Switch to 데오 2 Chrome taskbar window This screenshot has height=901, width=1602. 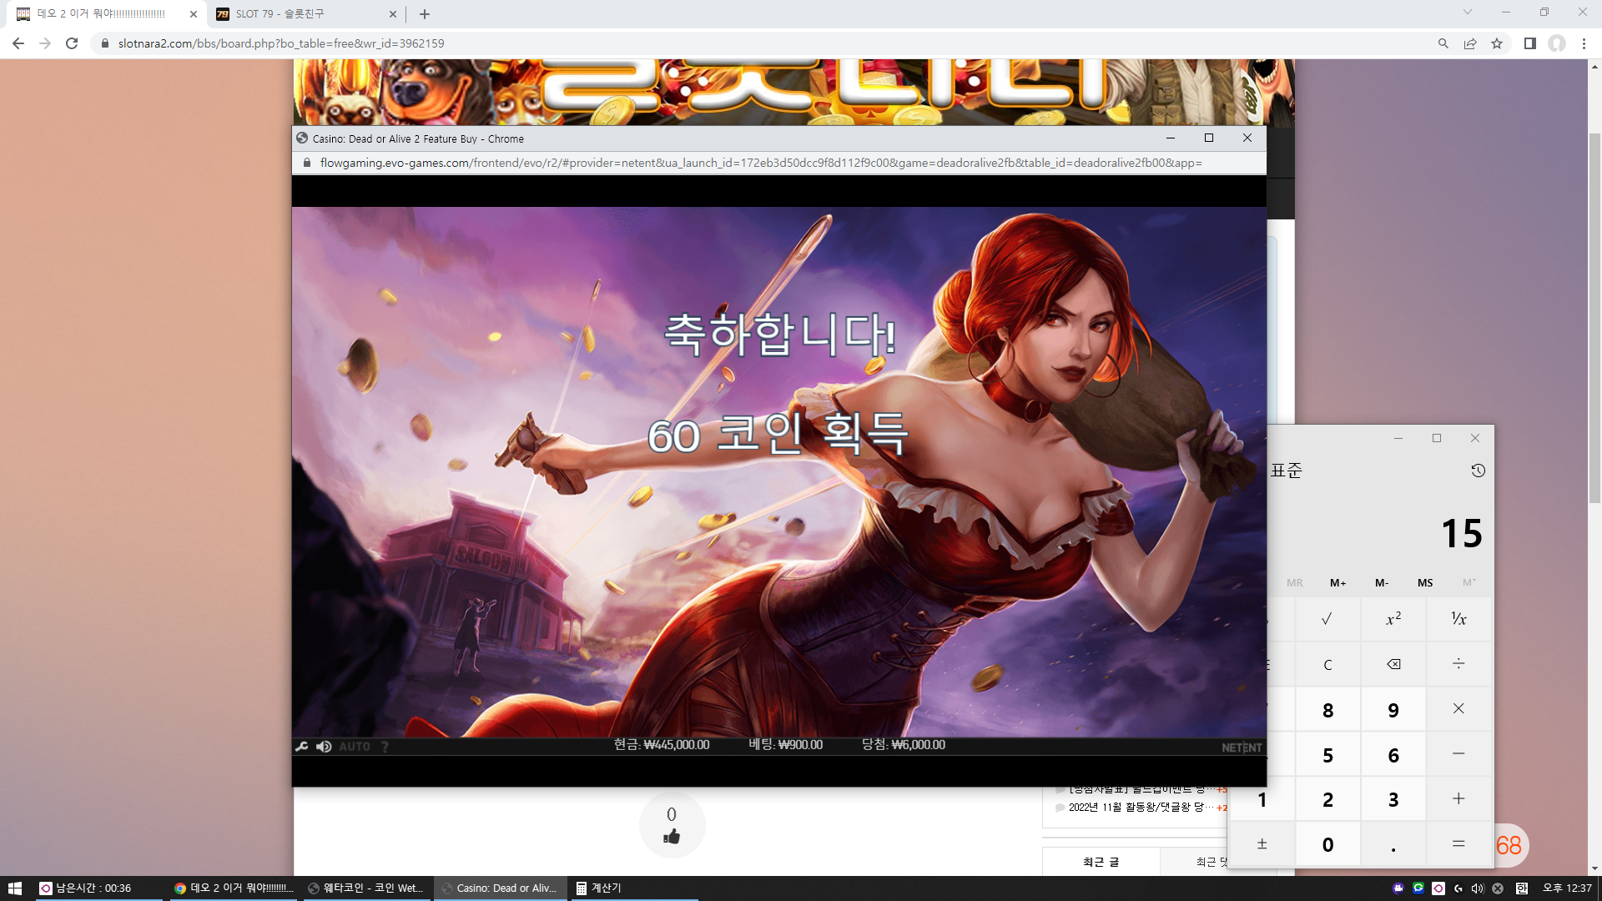pyautogui.click(x=234, y=888)
